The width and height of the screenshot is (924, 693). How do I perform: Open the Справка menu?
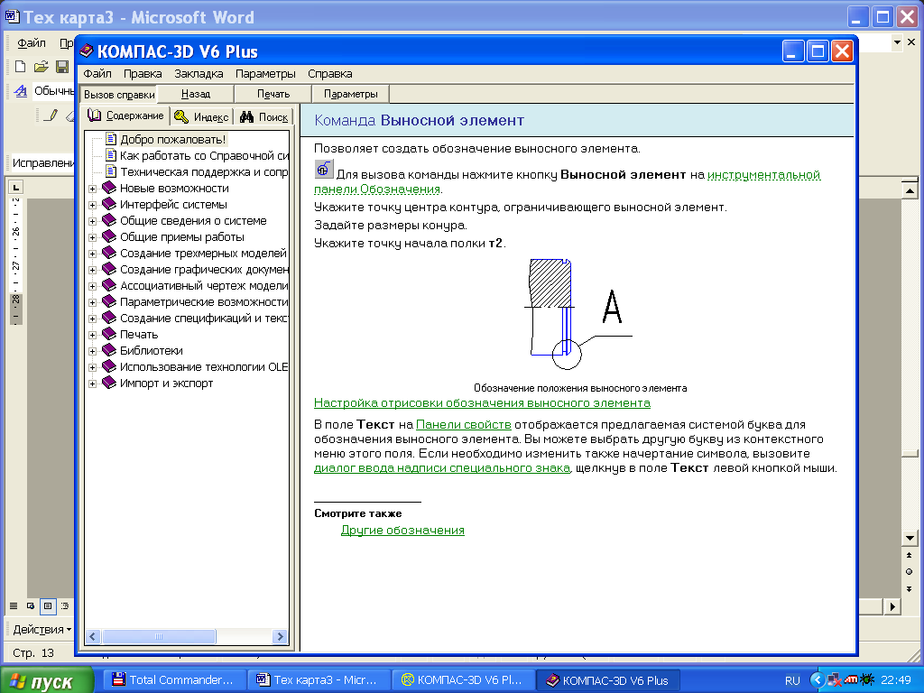[x=330, y=74]
